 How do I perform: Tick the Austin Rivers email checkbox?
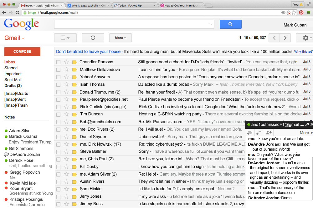coord(58,182)
